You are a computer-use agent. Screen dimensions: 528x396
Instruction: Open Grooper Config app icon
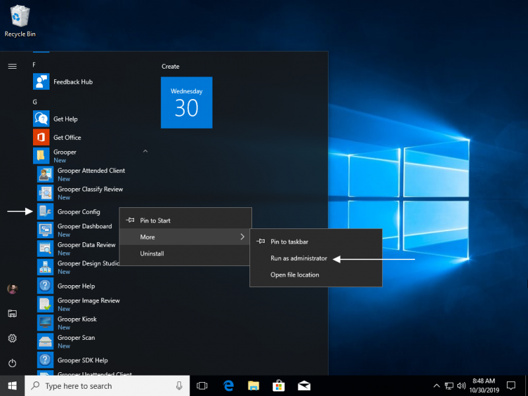pos(46,212)
